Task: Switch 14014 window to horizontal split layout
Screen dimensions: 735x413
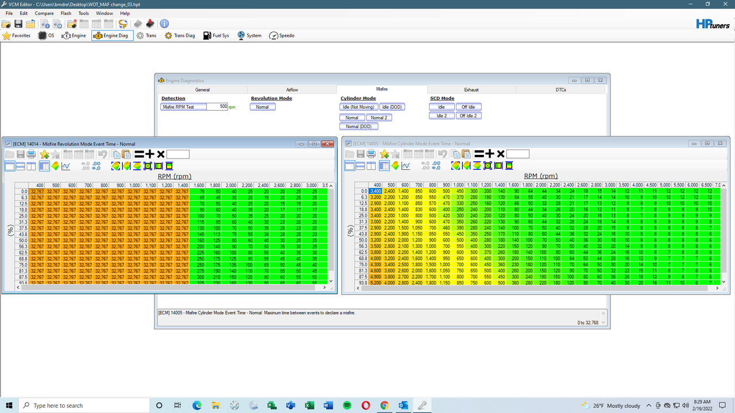Action: coord(21,166)
